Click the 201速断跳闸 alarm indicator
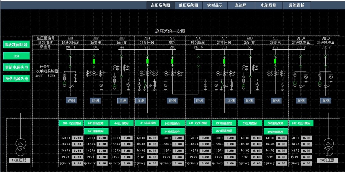This screenshot has height=172, width=345. pos(96,131)
